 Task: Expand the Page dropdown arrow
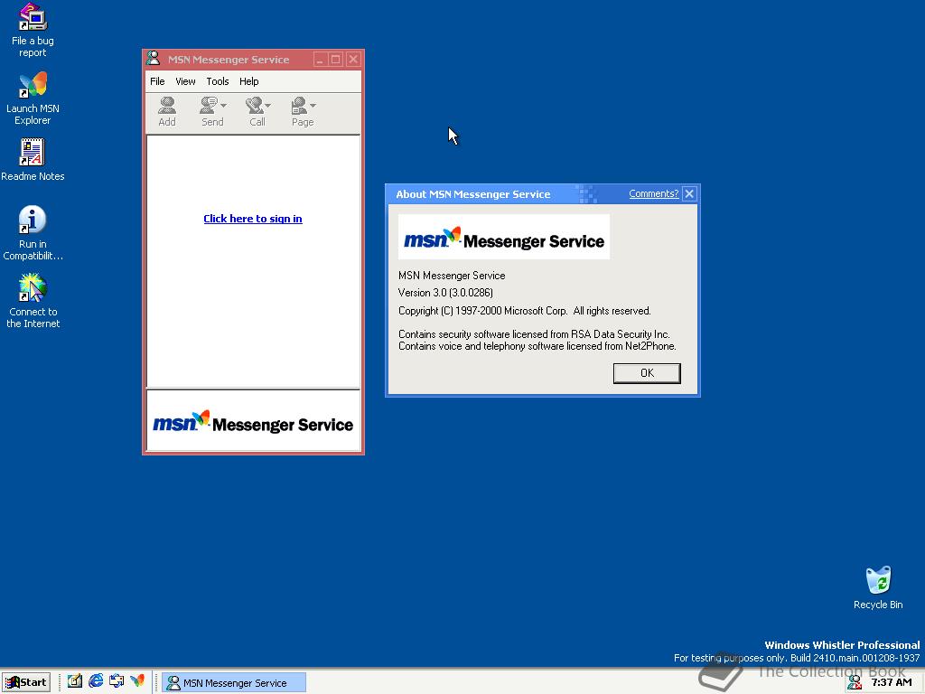(313, 106)
